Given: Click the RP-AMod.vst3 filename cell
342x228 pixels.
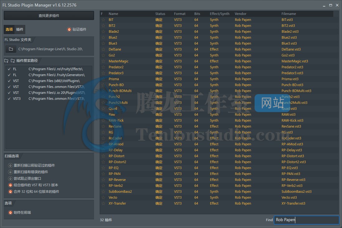Looking at the screenshot, I should pos(292,144).
